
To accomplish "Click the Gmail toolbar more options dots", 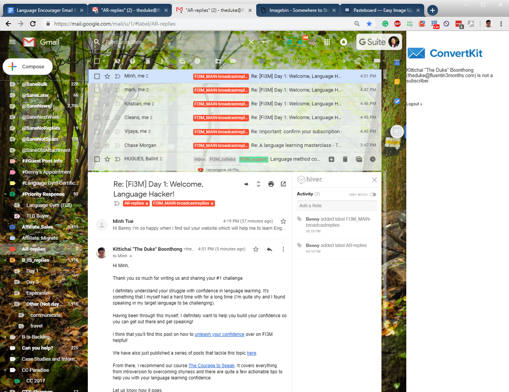I will [247, 61].
